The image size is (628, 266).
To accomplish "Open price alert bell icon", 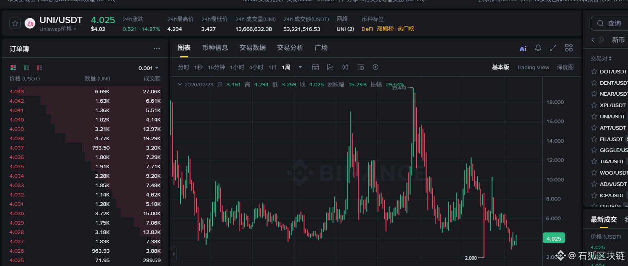I will 538,48.
